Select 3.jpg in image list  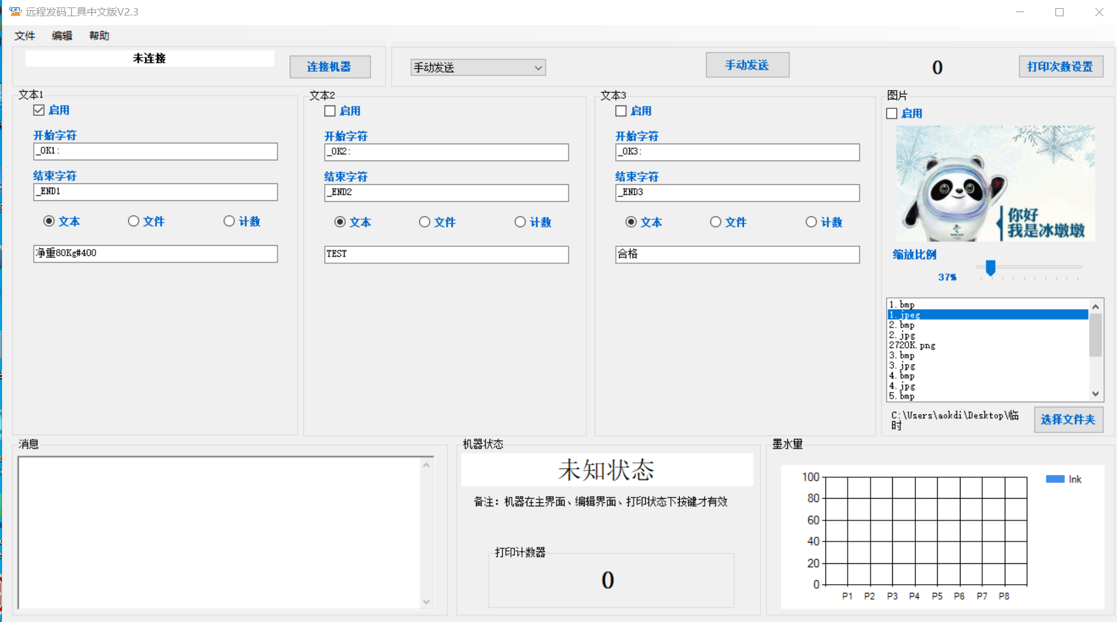tap(988, 365)
